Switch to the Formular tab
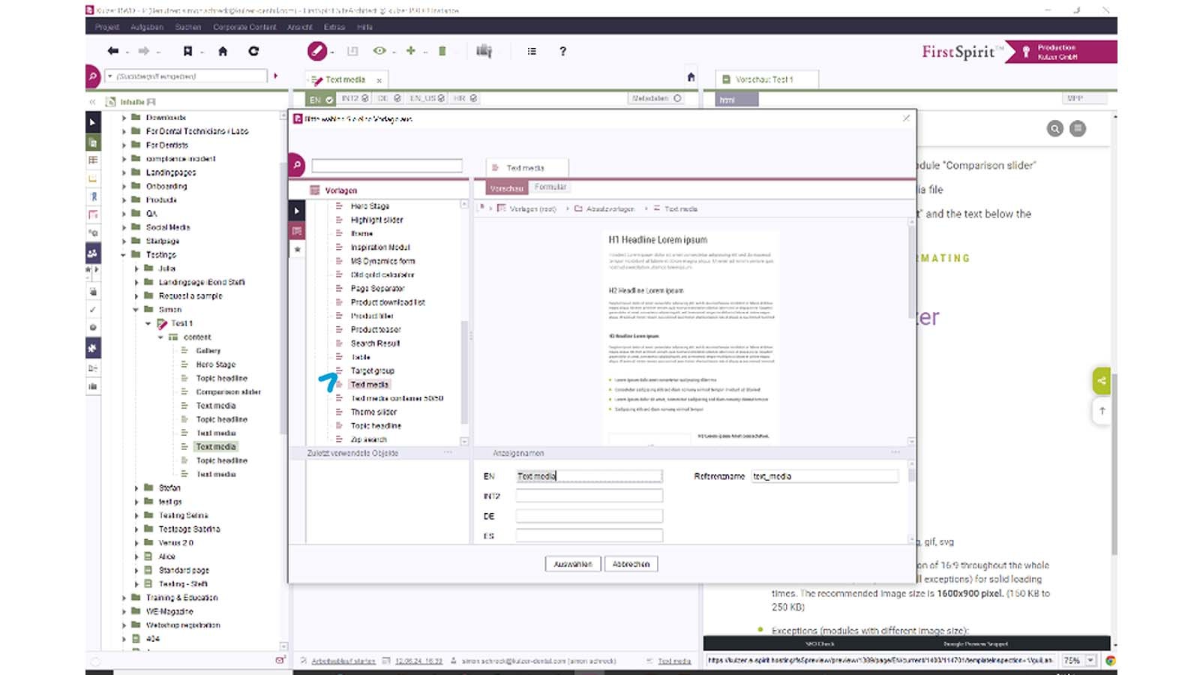 [550, 187]
